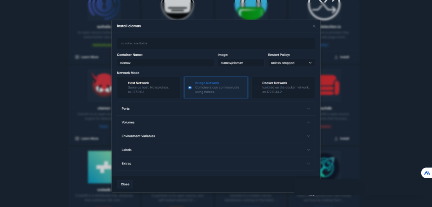
Task: Click the Container Name label
Action: (x=130, y=55)
